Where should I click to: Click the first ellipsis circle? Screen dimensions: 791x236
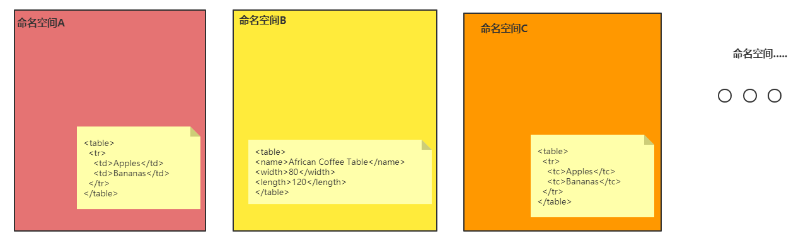click(x=725, y=96)
